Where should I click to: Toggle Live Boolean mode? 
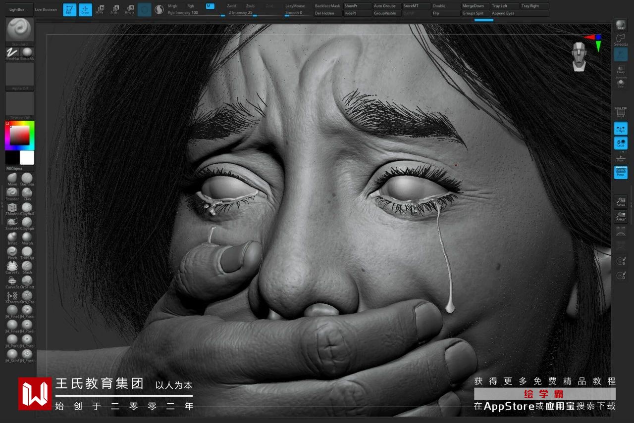click(46, 9)
